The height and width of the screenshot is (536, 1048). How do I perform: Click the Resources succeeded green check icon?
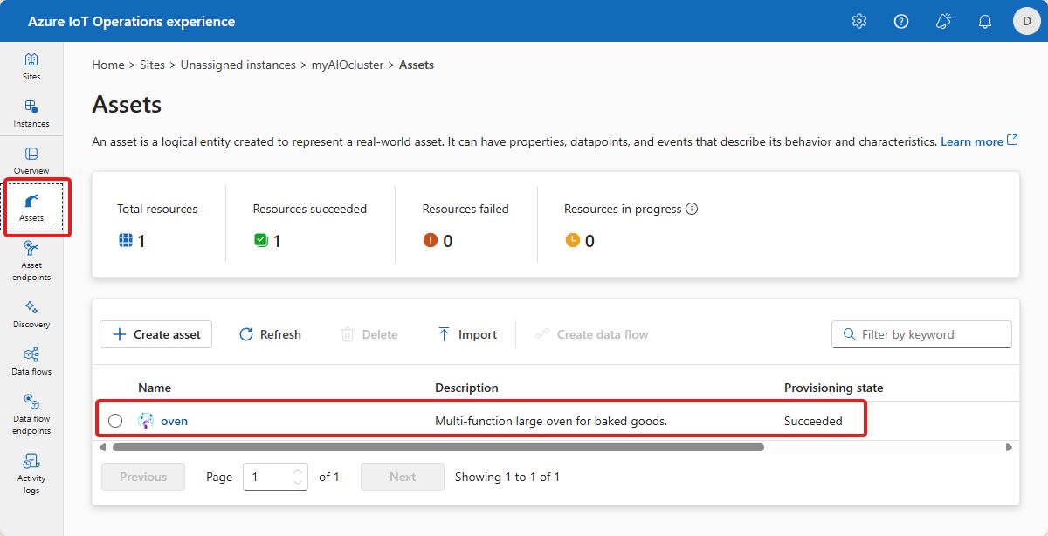pyautogui.click(x=261, y=241)
